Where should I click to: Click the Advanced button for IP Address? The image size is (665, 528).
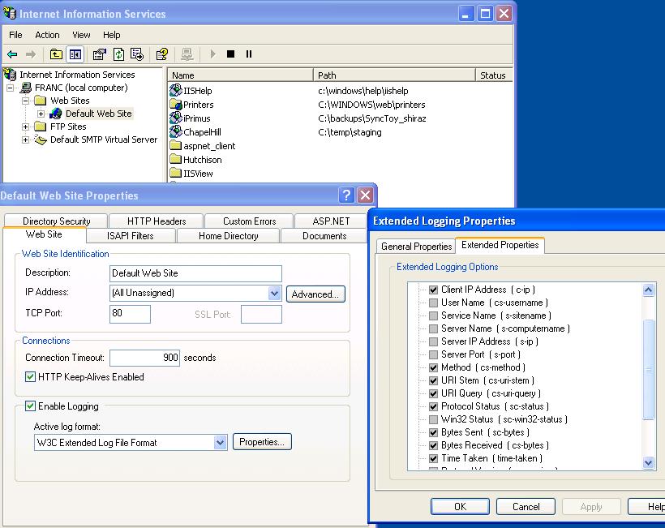(315, 294)
